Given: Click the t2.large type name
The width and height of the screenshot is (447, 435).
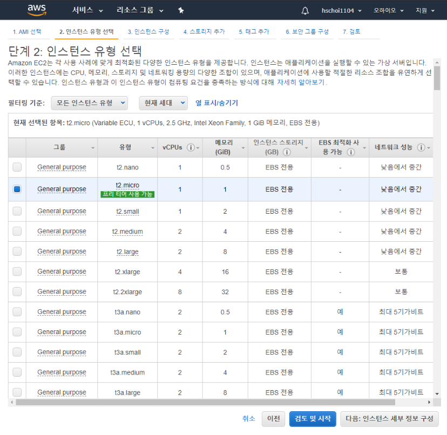Looking at the screenshot, I should 127,252.
